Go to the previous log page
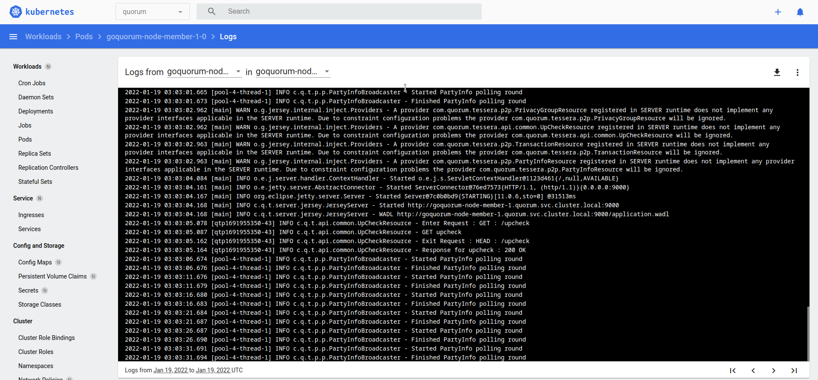 753,371
